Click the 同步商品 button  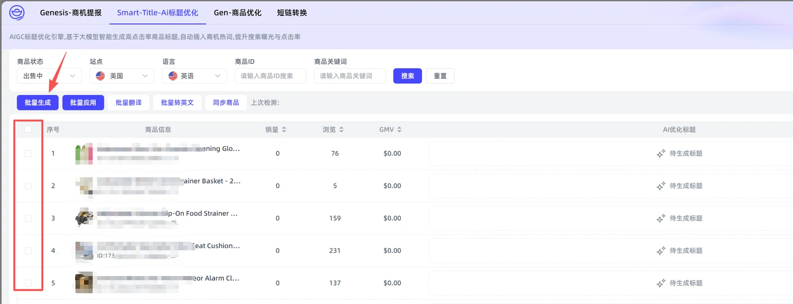(226, 103)
